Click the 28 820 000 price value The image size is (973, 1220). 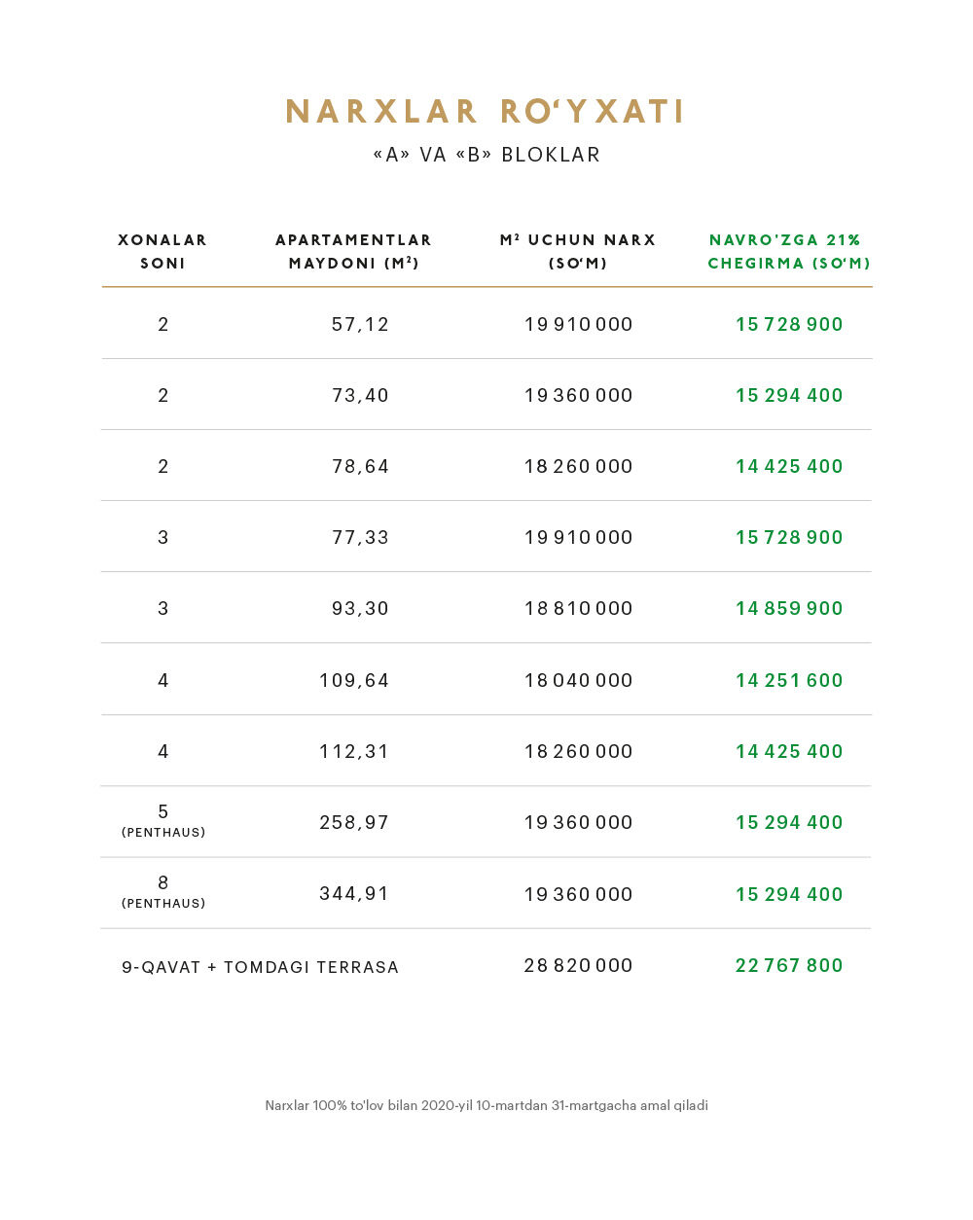click(578, 965)
